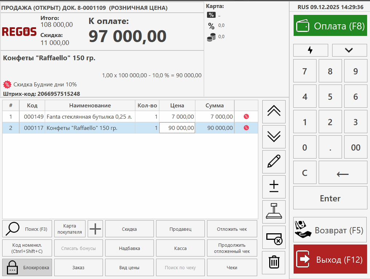This screenshot has height=279, width=370.
Task: Open the Скидка discount button
Action: 129,229
